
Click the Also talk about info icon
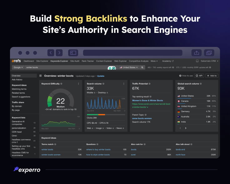click(191, 144)
